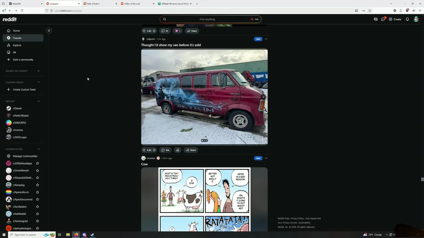The height and width of the screenshot is (238, 424).
Task: Reload the page in the browser
Action: [x=22, y=11]
